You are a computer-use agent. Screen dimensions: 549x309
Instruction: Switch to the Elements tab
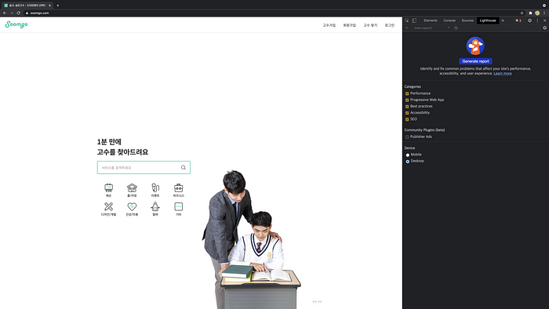pos(431,20)
